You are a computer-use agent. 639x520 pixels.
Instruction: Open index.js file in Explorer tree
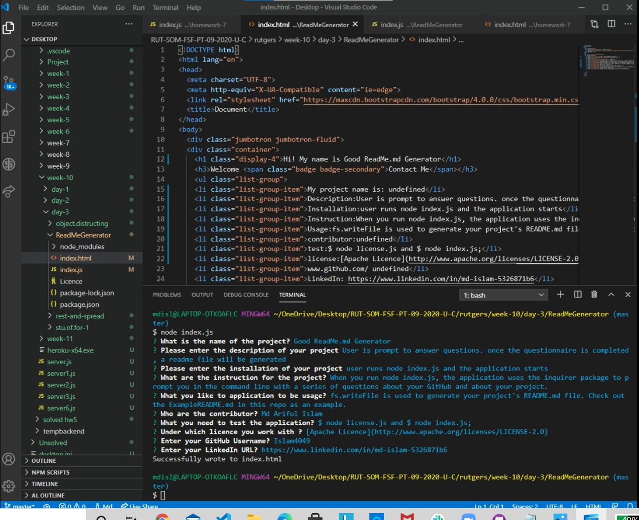pos(71,269)
